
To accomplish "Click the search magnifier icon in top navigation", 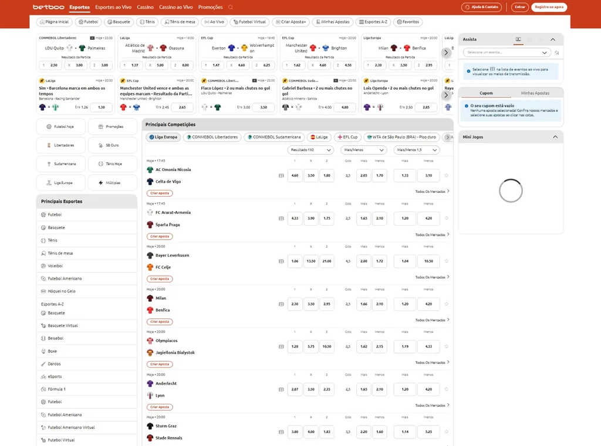I will click(x=230, y=7).
